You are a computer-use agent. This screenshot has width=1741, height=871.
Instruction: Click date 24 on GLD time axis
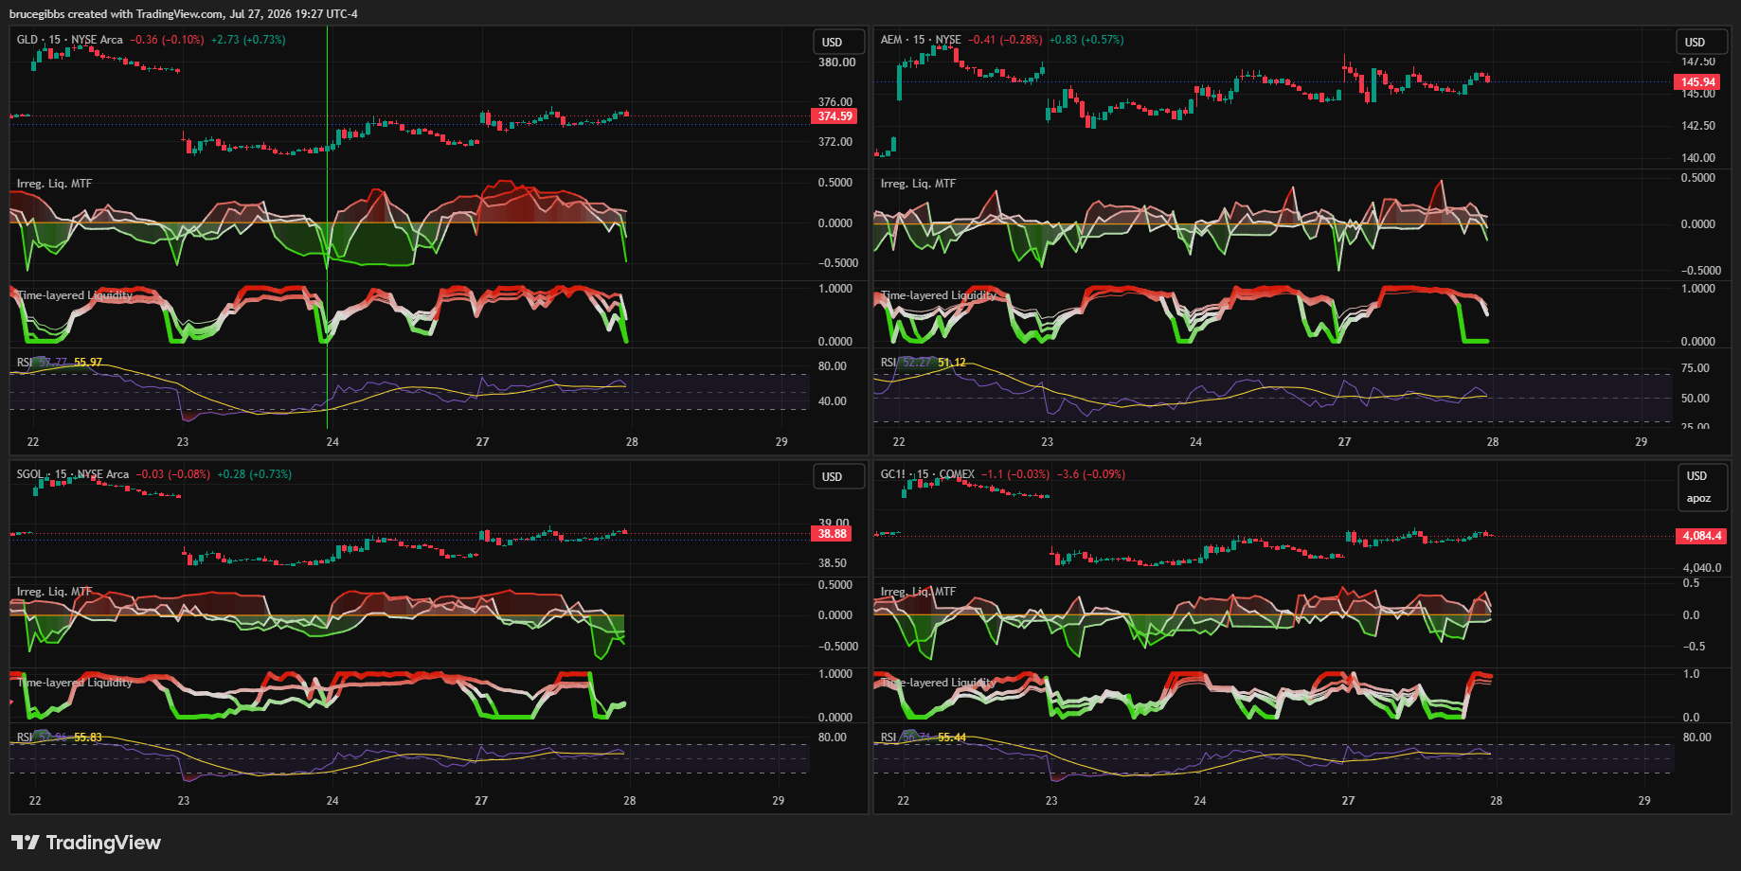point(332,442)
